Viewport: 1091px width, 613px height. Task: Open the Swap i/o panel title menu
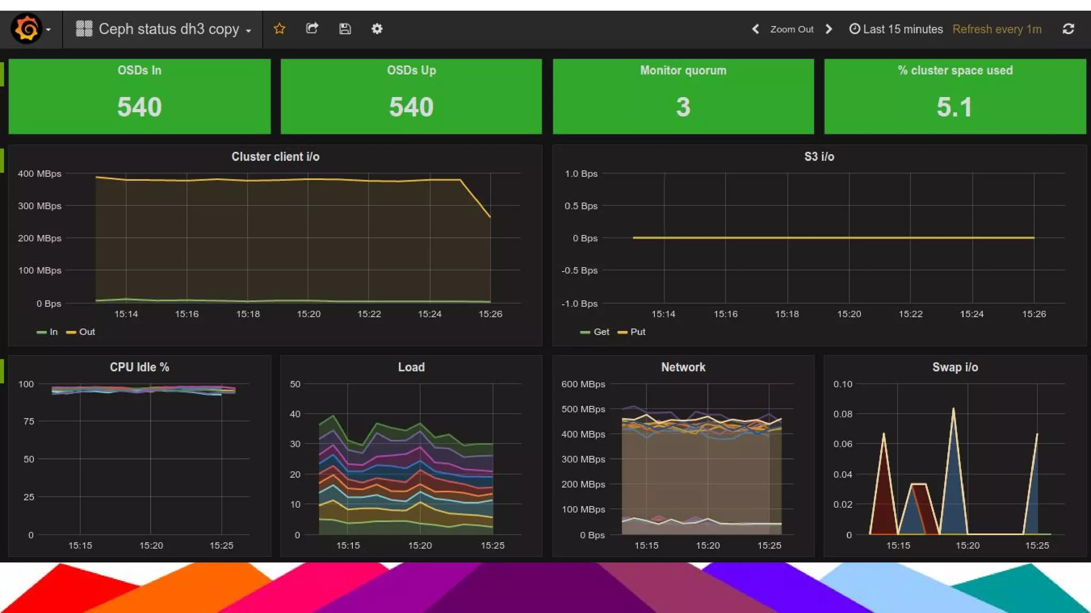coord(955,367)
